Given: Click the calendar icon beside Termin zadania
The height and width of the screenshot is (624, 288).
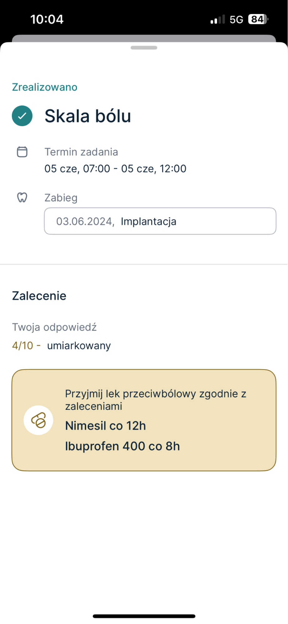Looking at the screenshot, I should (22, 152).
